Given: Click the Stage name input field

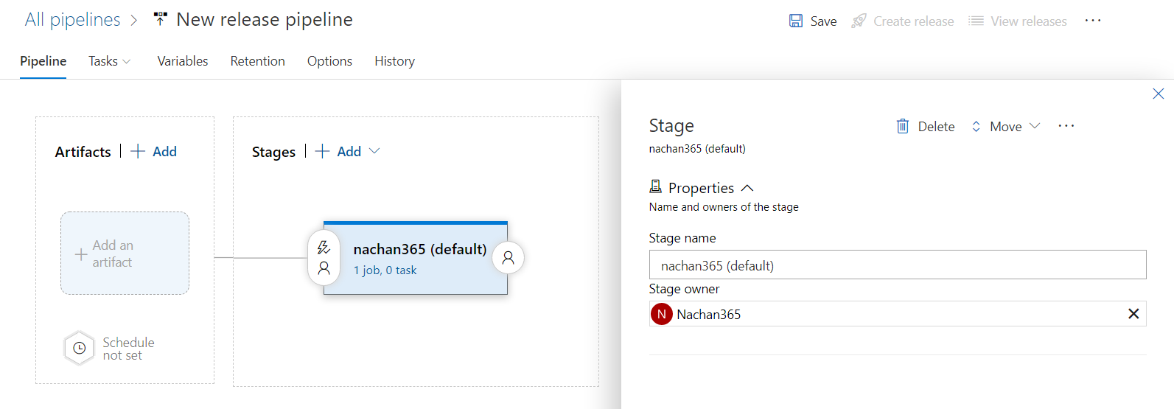Looking at the screenshot, I should click(x=897, y=265).
